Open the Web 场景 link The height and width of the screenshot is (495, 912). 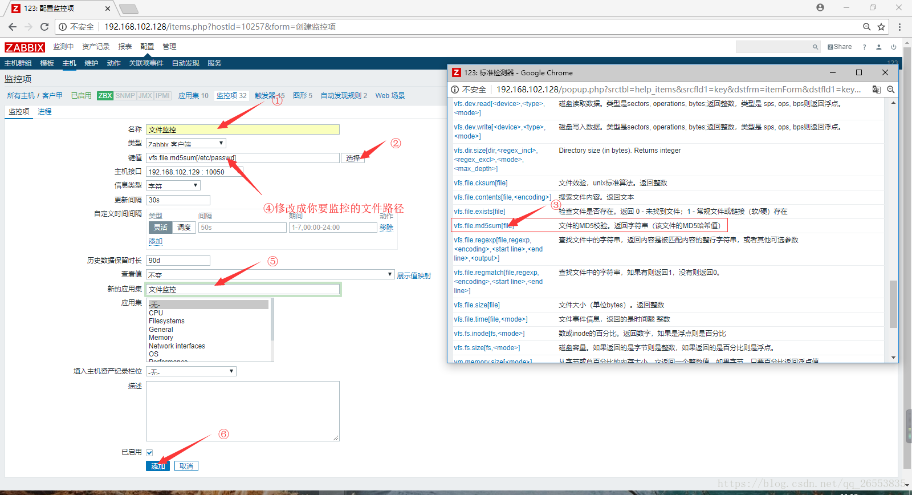[x=390, y=96]
